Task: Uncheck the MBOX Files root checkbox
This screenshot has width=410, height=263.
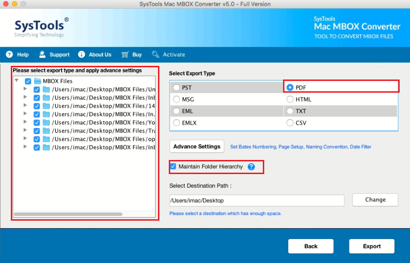Action: tap(28, 81)
